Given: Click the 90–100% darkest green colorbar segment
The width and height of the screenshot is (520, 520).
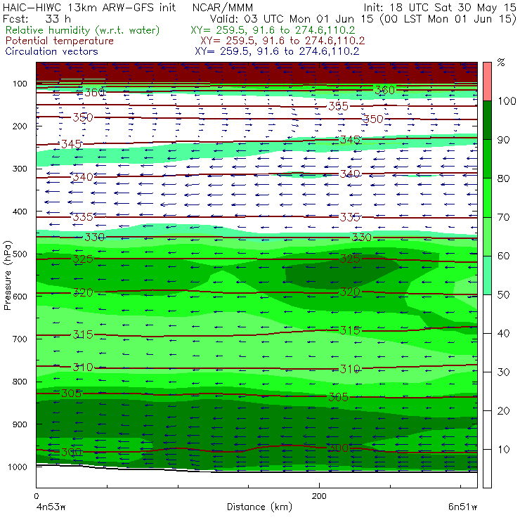Looking at the screenshot, I should tap(487, 120).
